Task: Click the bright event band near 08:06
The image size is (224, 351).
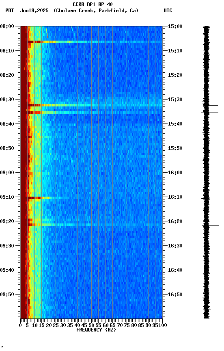Action: click(x=95, y=42)
